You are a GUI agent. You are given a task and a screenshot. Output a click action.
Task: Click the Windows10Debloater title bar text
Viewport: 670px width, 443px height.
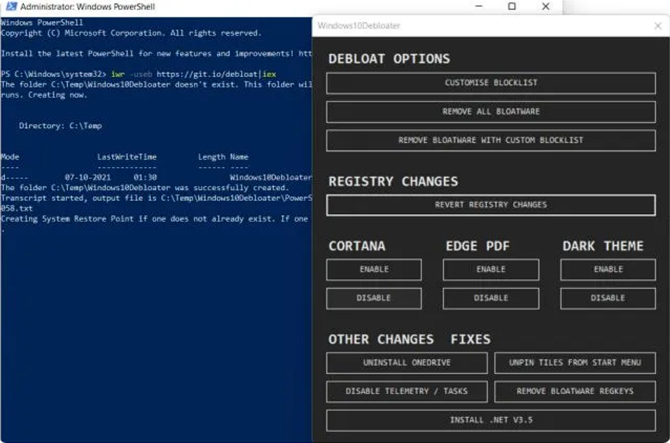click(359, 26)
